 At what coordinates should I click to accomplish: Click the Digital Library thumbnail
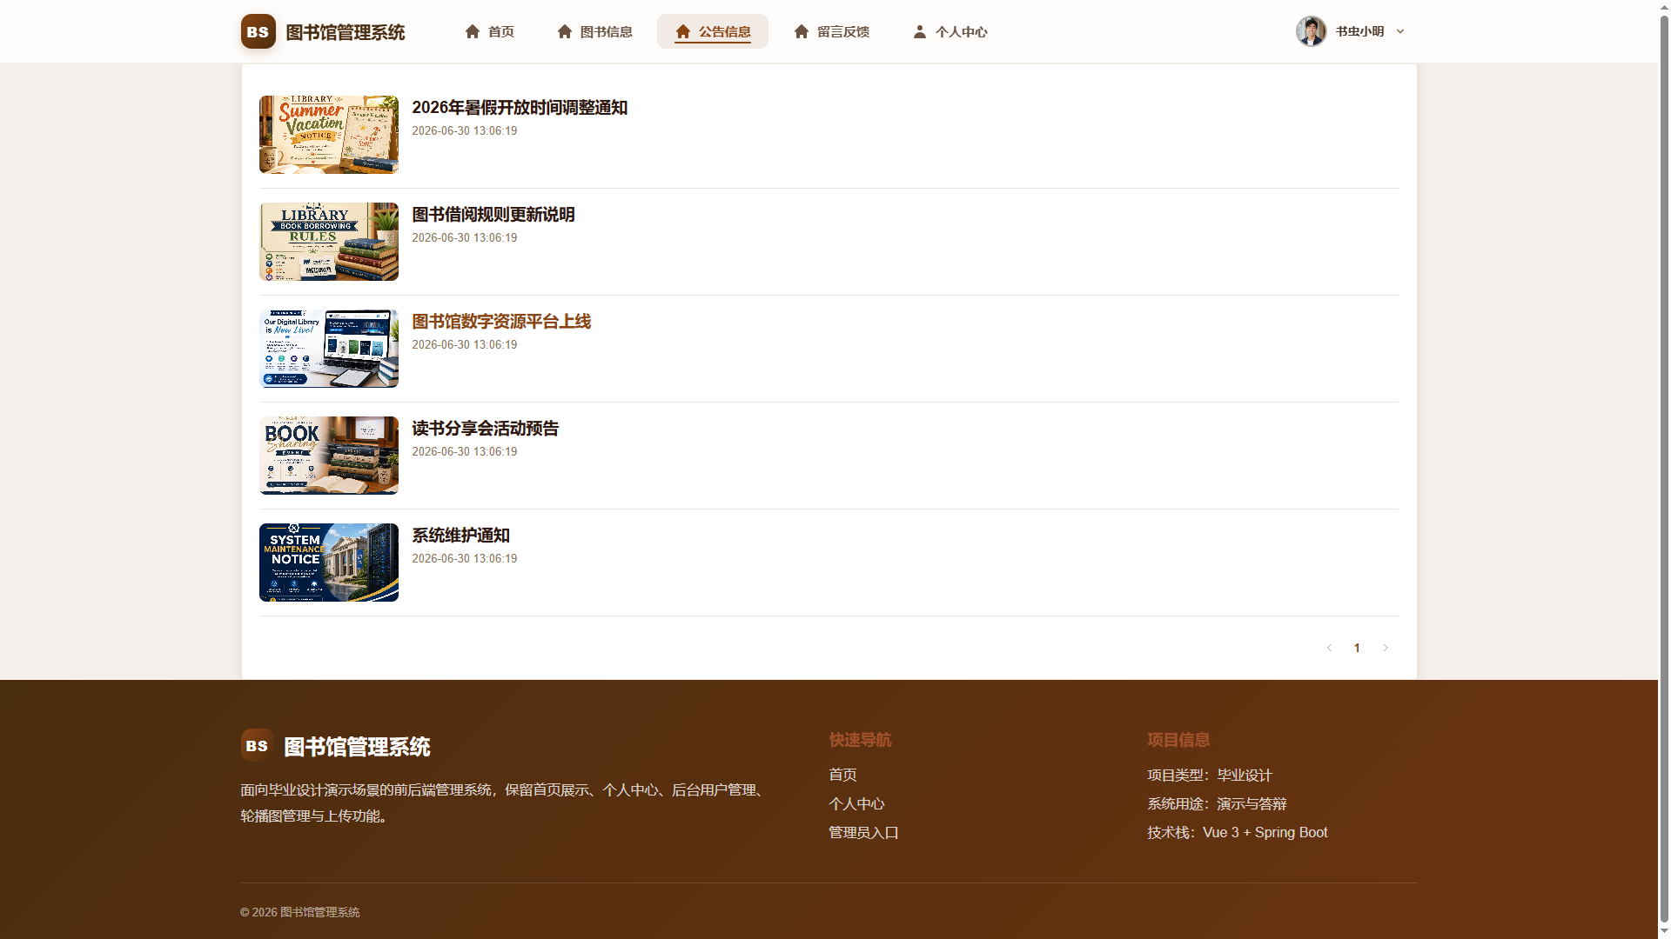pyautogui.click(x=329, y=349)
